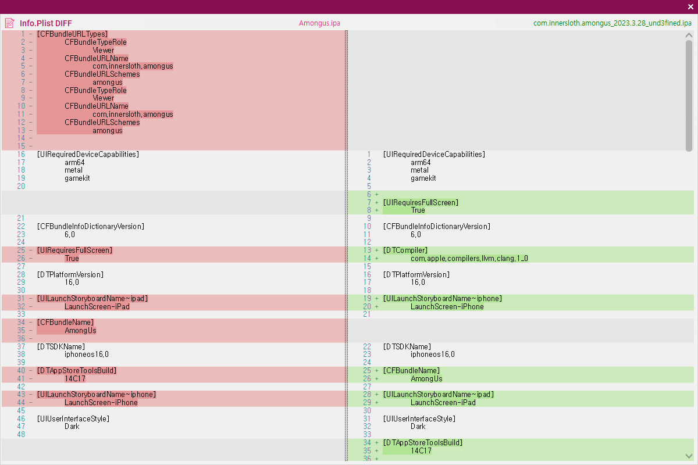Select left pane line 7 amongus
This screenshot has width=698, height=465.
tap(108, 83)
